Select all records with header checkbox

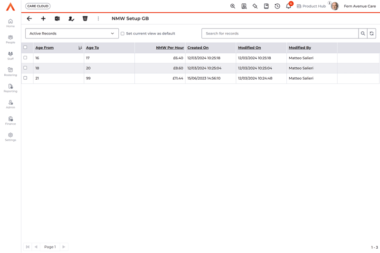coord(26,47)
